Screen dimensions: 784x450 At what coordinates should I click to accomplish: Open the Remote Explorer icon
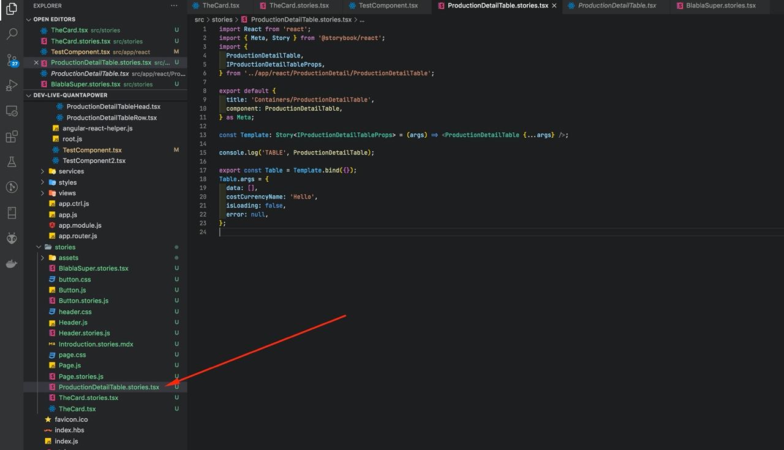pos(12,111)
